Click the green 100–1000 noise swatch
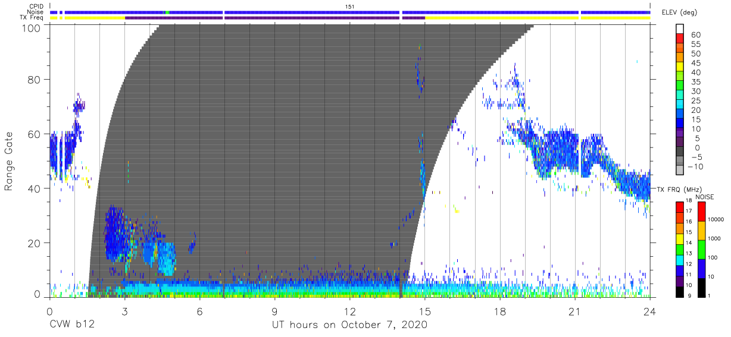731x337 pixels. pos(701,249)
